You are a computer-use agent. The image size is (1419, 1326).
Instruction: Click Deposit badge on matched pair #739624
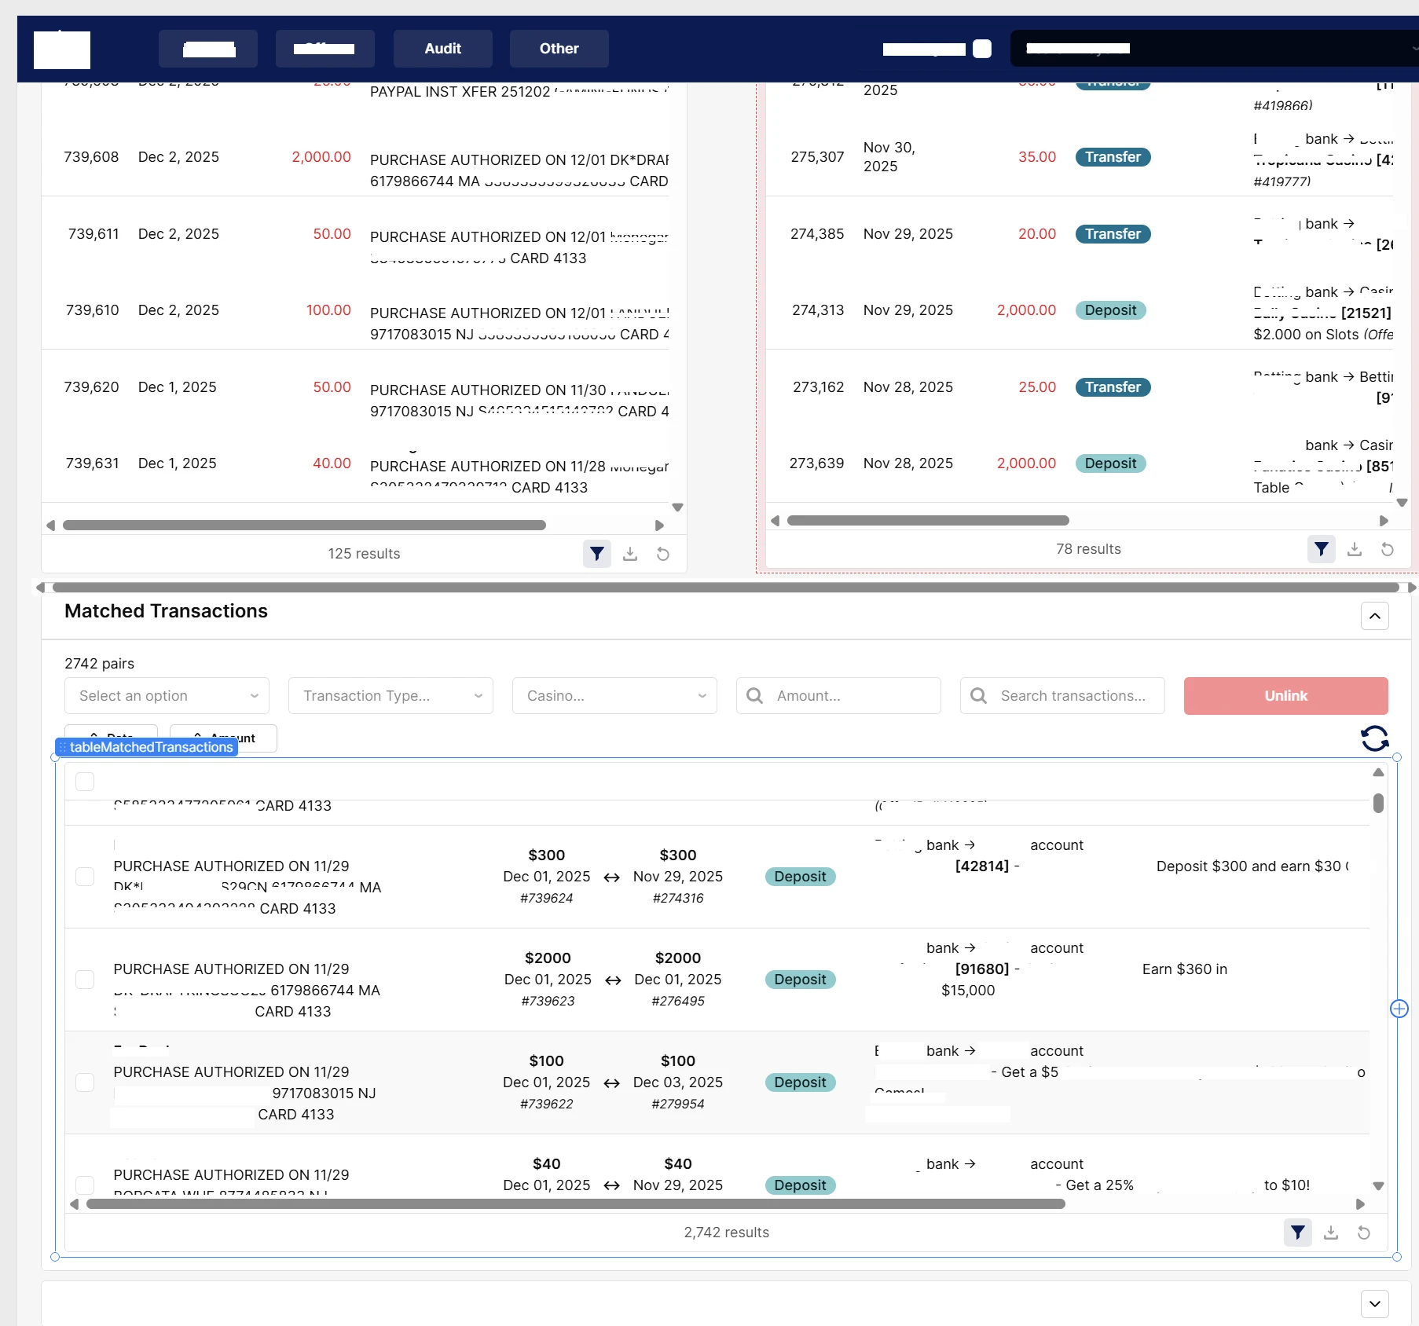pyautogui.click(x=801, y=877)
